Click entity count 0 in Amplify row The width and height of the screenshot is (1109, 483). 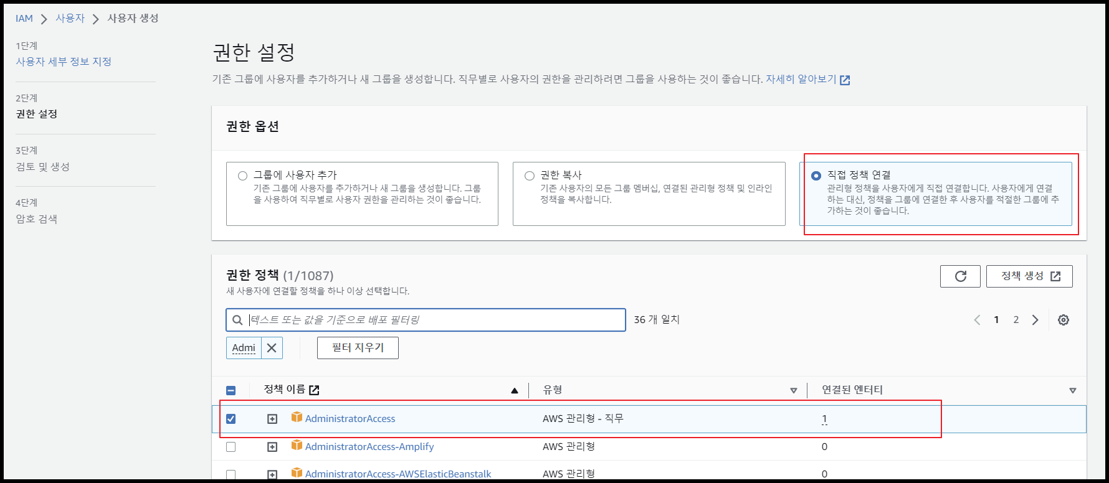824,447
